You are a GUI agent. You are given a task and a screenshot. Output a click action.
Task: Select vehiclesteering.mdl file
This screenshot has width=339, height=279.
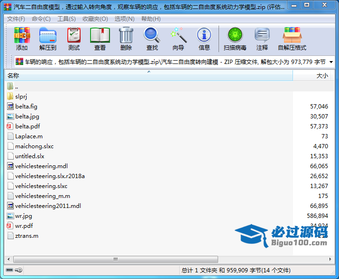(x=41, y=166)
